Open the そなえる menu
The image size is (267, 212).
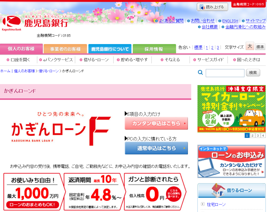(170, 60)
